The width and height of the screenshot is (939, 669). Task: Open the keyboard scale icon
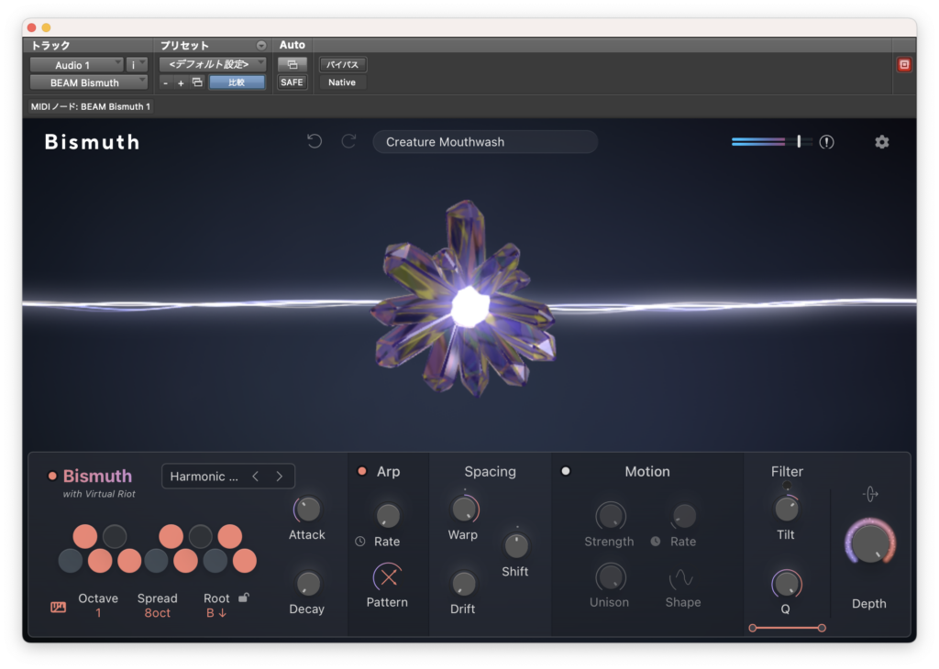click(x=58, y=608)
